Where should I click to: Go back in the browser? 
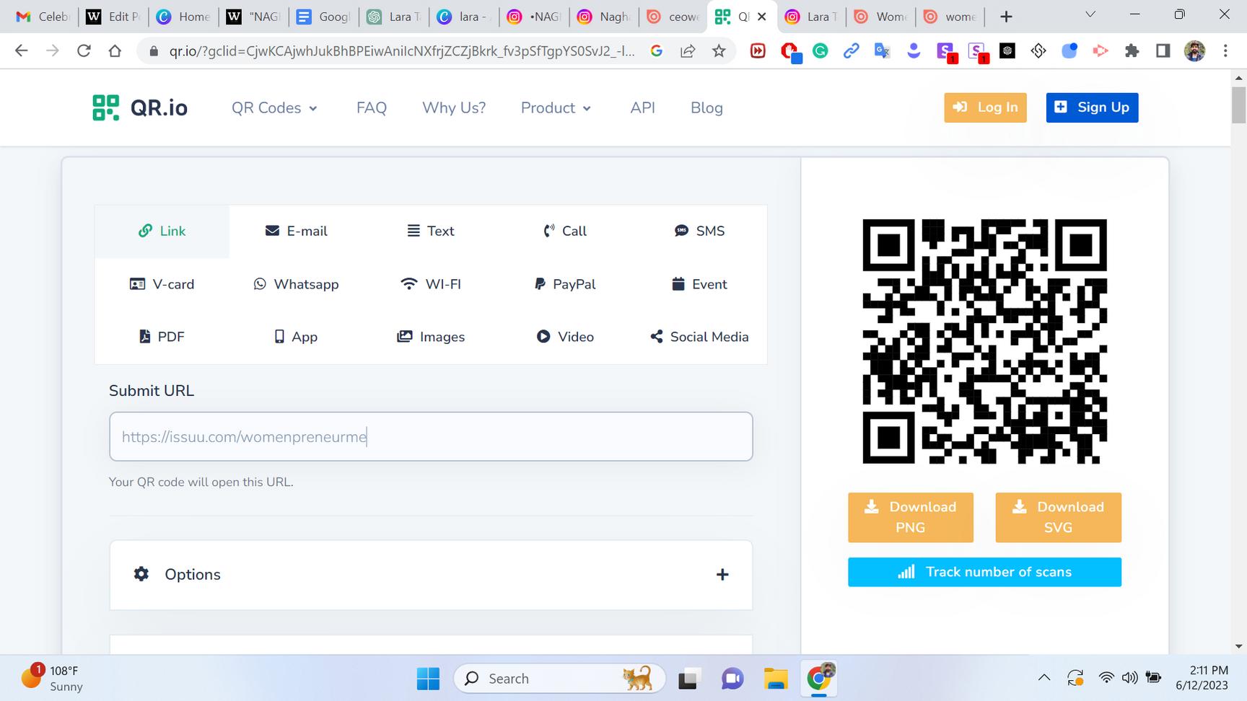(x=22, y=50)
